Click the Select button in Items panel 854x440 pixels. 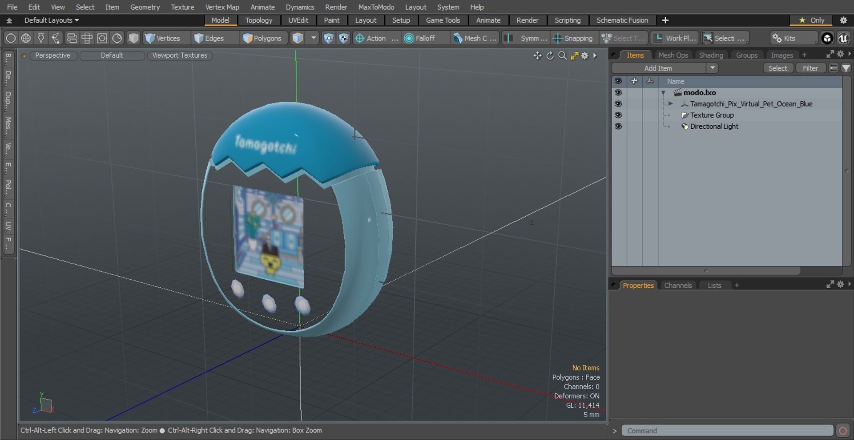pyautogui.click(x=777, y=68)
